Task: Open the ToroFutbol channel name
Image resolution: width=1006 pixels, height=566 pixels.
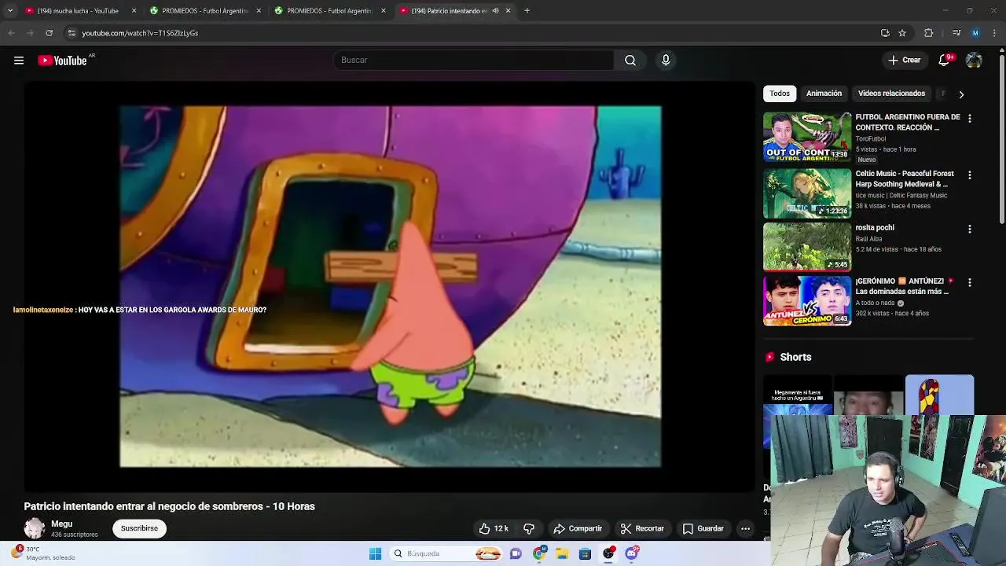Action: pyautogui.click(x=871, y=138)
